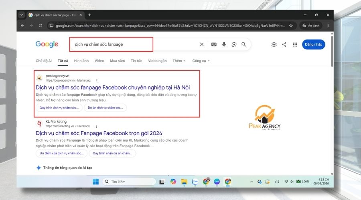
Task: Open the Chrome three-dot menu
Action: coord(328,26)
